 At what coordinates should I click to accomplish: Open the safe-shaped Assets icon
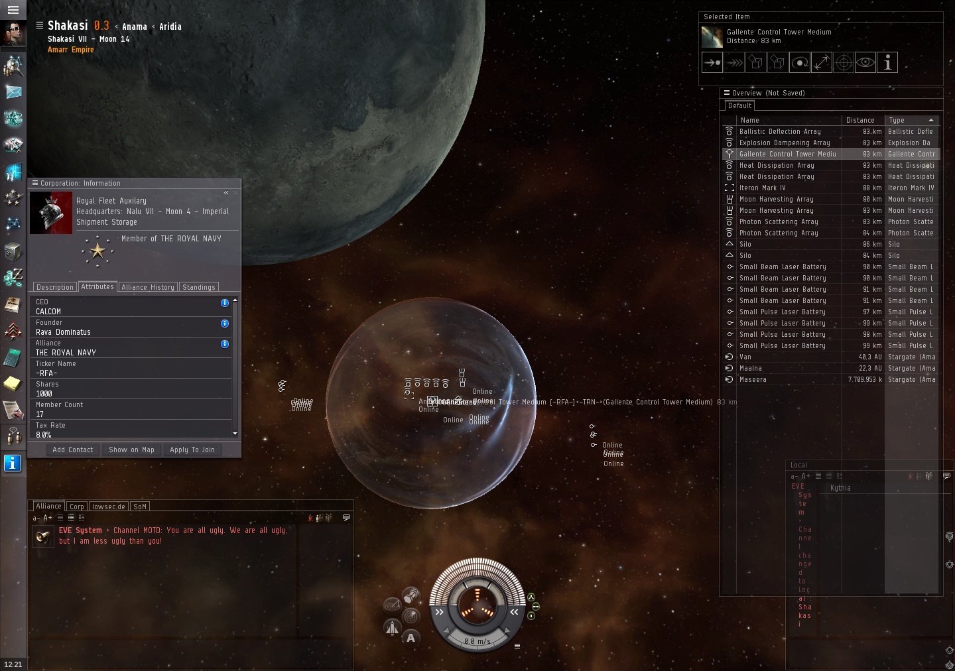[x=13, y=251]
